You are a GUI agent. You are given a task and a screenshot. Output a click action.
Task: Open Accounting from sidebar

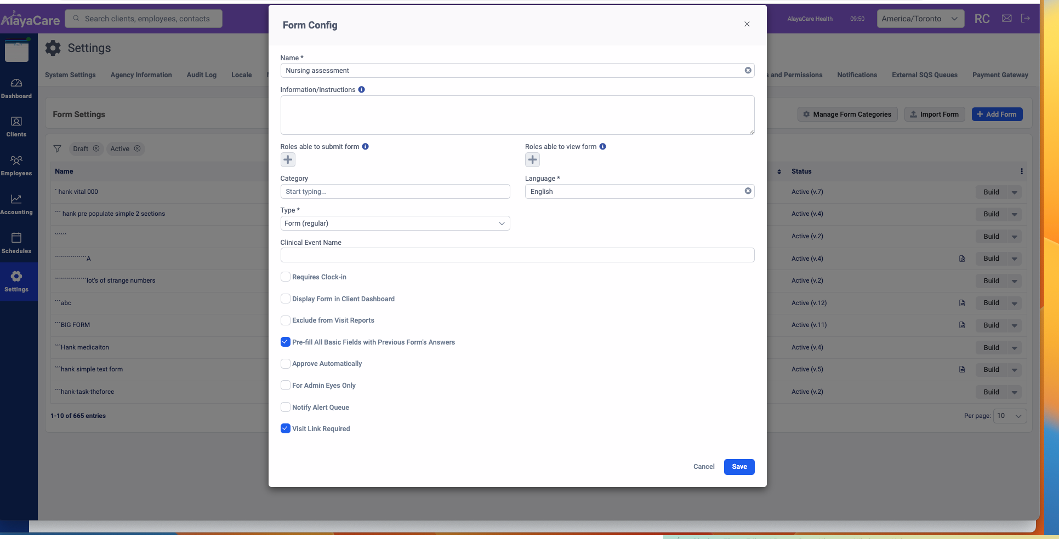pos(16,204)
